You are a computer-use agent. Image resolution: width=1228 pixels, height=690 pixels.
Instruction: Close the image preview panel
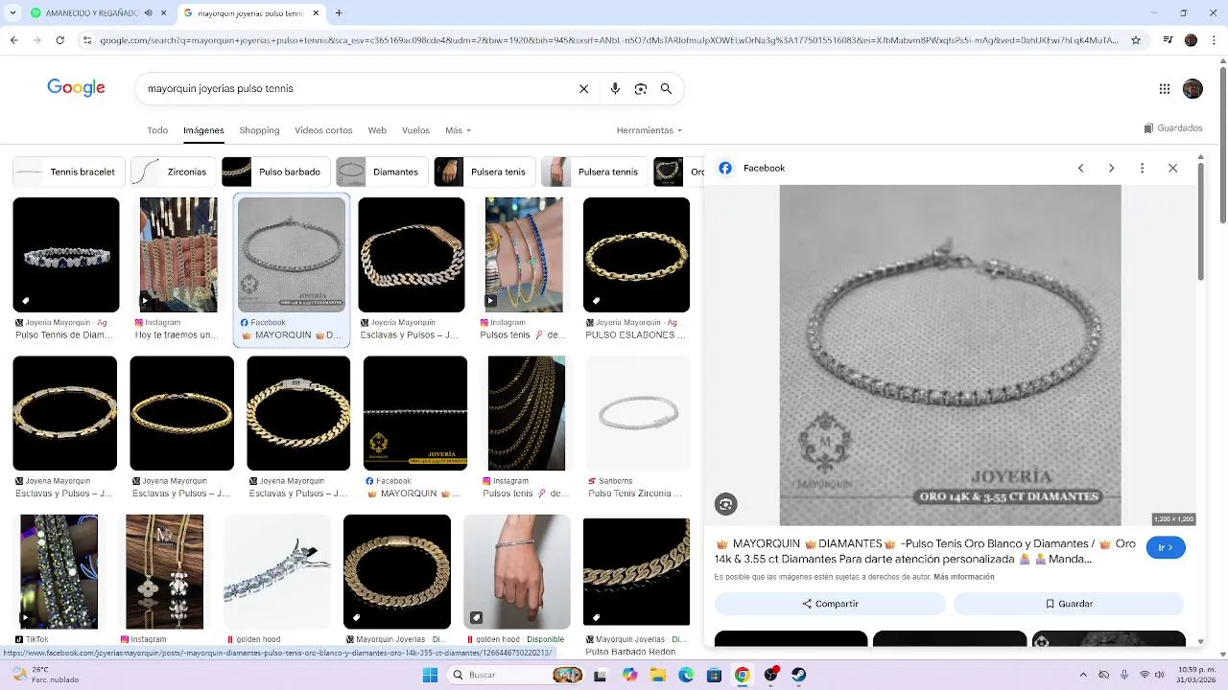pyautogui.click(x=1172, y=168)
